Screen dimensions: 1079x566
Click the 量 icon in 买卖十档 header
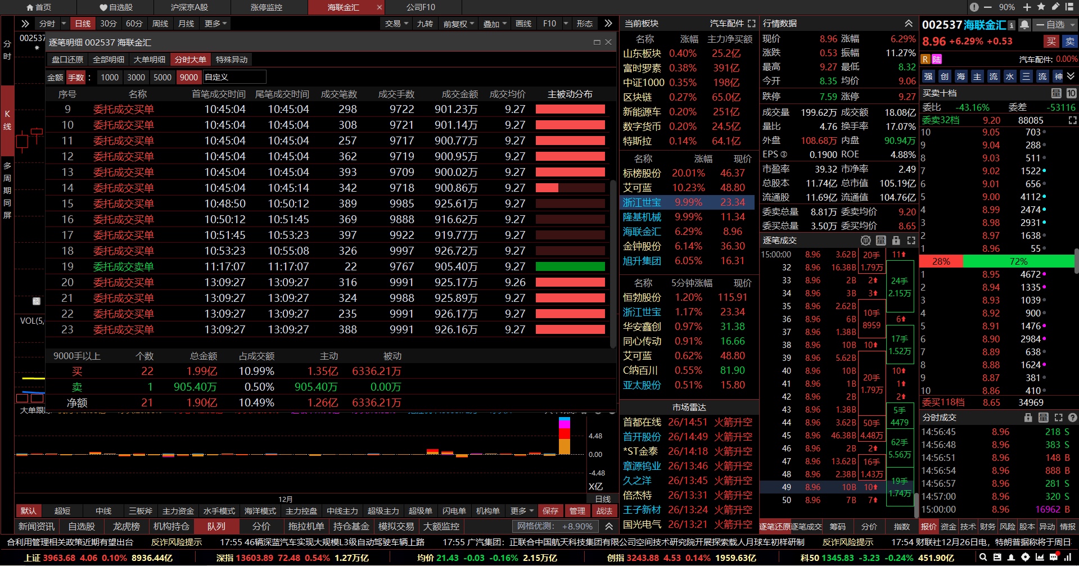coord(1057,93)
